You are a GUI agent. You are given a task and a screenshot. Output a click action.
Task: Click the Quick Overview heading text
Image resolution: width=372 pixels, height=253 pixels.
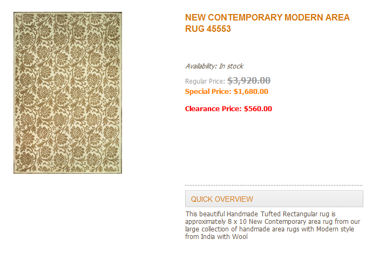point(222,199)
